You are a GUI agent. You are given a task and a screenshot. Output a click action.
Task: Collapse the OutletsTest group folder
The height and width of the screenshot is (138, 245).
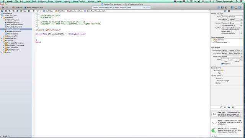(x=2, y=18)
